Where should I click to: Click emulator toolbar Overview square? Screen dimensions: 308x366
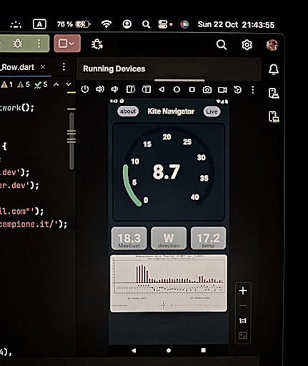[192, 89]
